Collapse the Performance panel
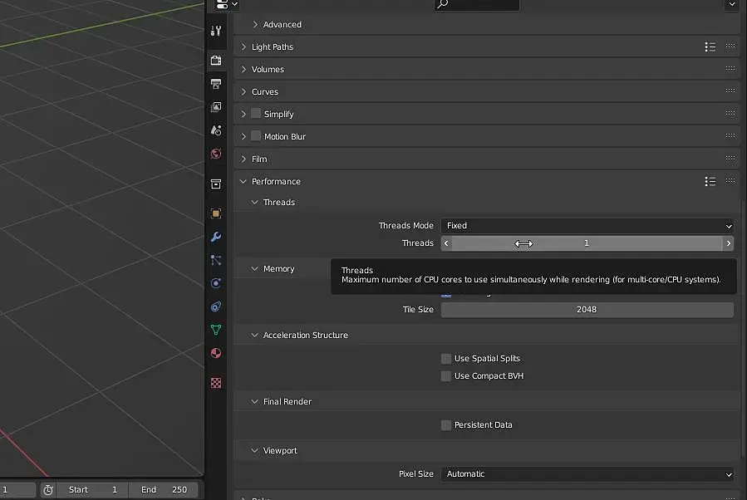Screen dimensions: 747x500 point(243,181)
